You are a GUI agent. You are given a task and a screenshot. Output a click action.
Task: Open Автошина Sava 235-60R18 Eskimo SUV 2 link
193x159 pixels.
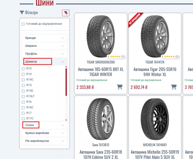tap(101, 154)
